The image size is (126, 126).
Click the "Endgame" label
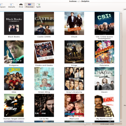coord(14,65)
